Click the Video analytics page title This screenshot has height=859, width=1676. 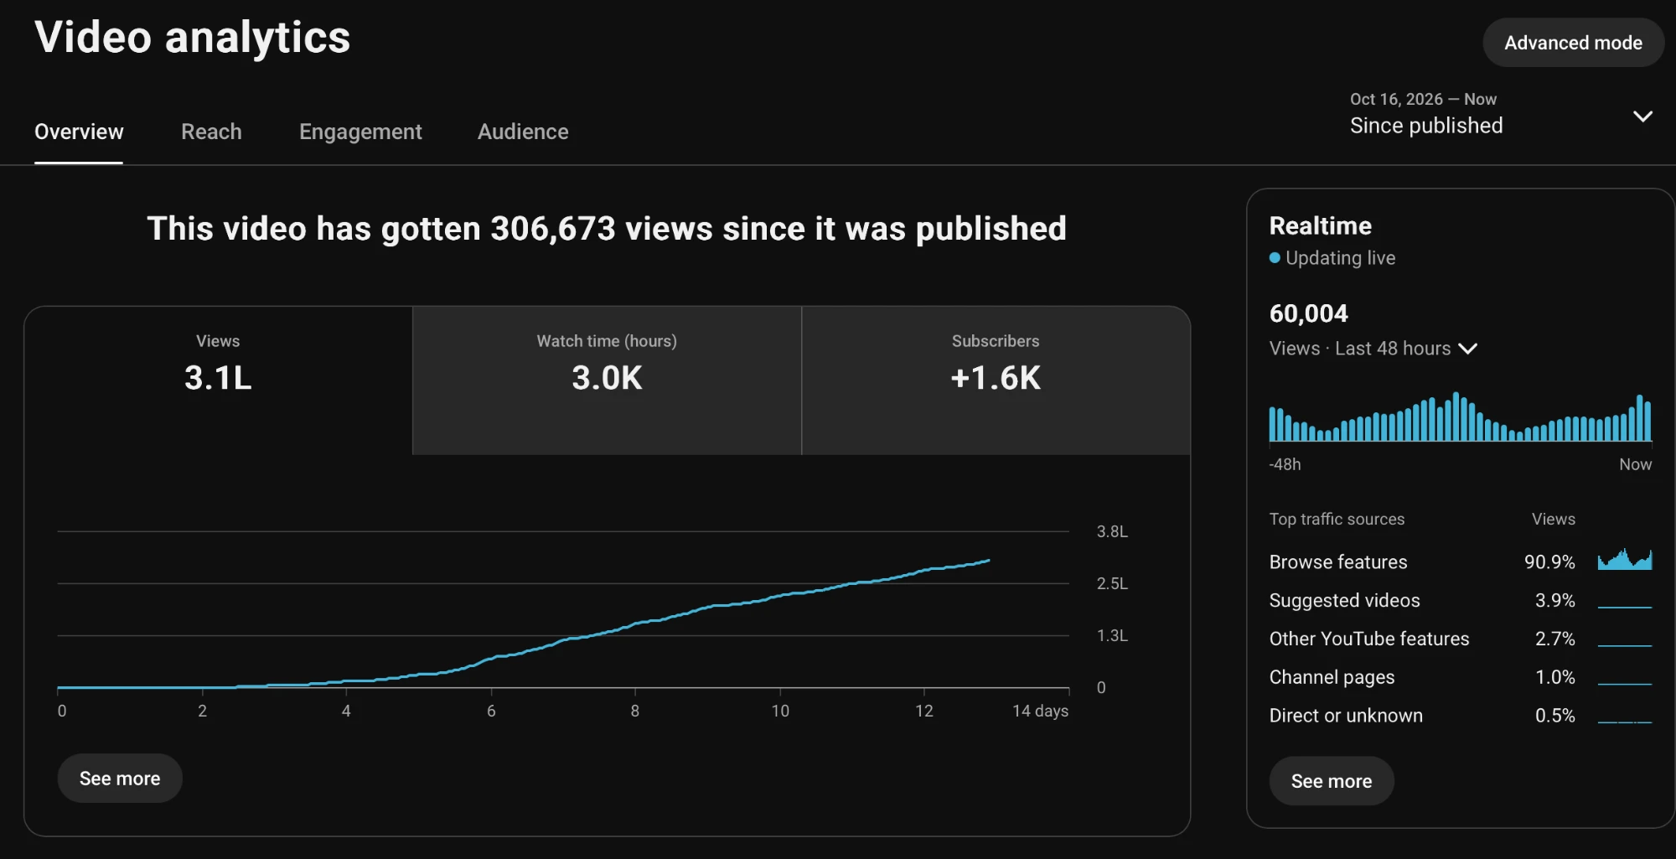click(193, 38)
